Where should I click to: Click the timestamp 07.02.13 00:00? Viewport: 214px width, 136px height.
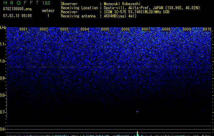(17, 16)
